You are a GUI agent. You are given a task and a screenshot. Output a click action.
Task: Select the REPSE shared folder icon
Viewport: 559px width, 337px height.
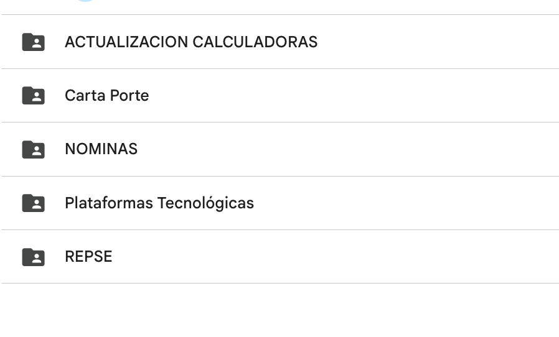tap(33, 257)
